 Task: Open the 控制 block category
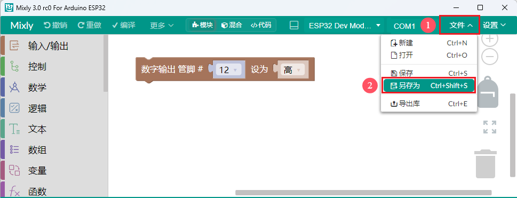pos(52,67)
